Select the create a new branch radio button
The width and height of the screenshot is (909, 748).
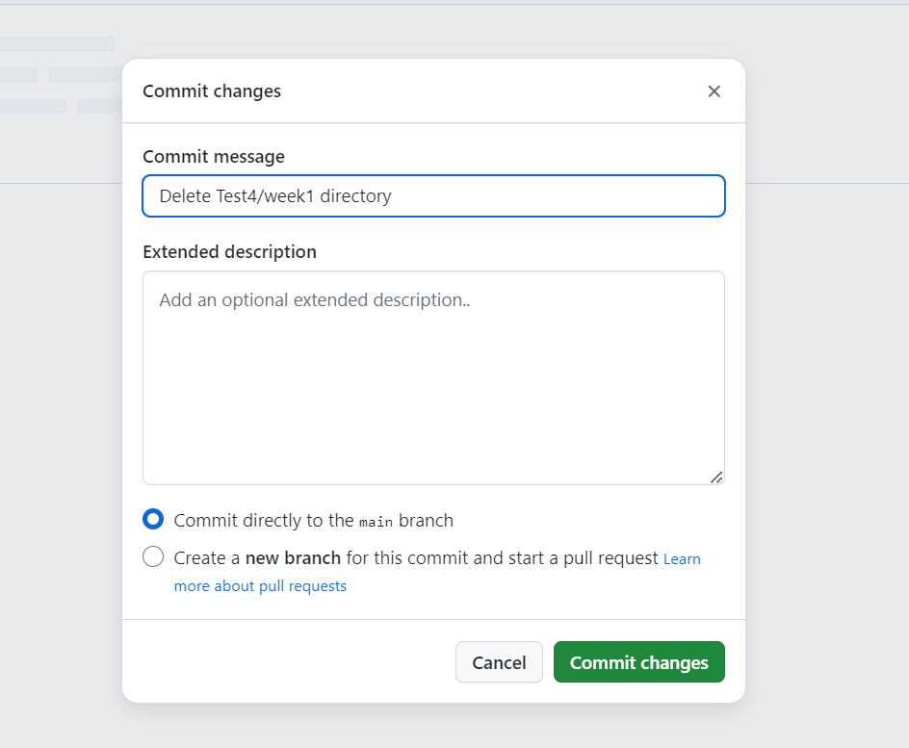(x=153, y=556)
